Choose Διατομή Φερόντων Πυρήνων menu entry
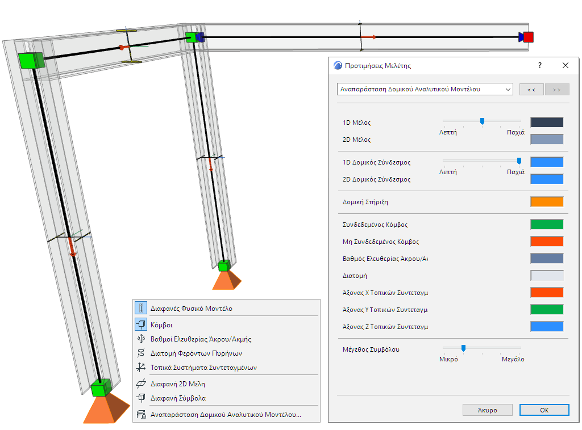 226,353
